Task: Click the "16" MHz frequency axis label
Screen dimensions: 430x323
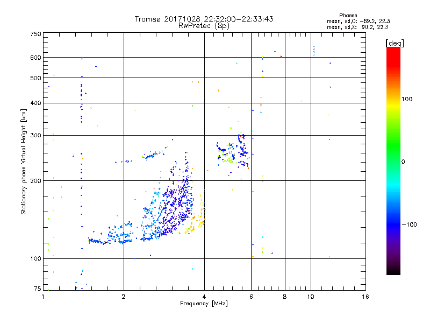Action: tap(365, 297)
